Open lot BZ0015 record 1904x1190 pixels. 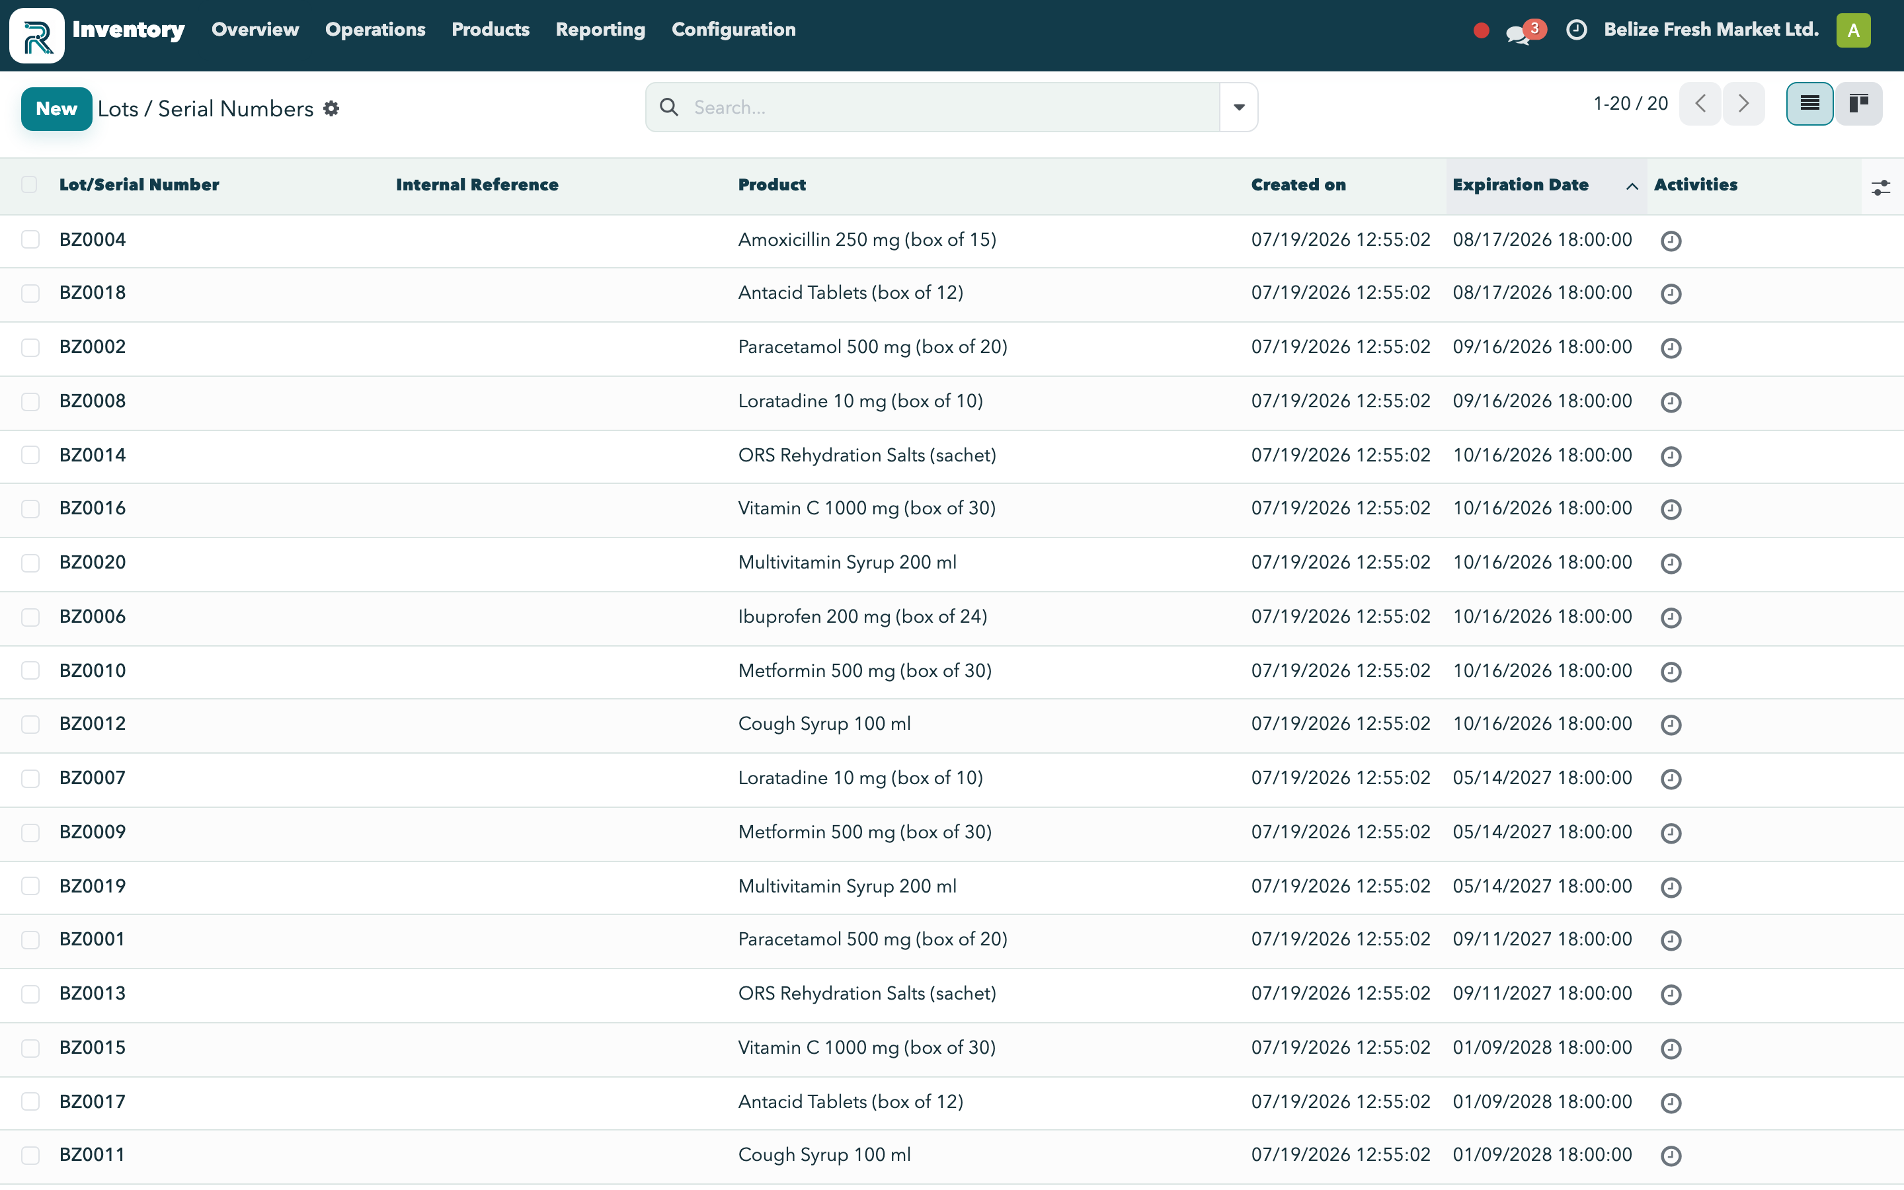[x=93, y=1049]
